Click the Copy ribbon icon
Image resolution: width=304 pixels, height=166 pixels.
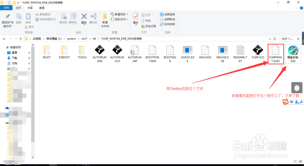tap(19, 17)
